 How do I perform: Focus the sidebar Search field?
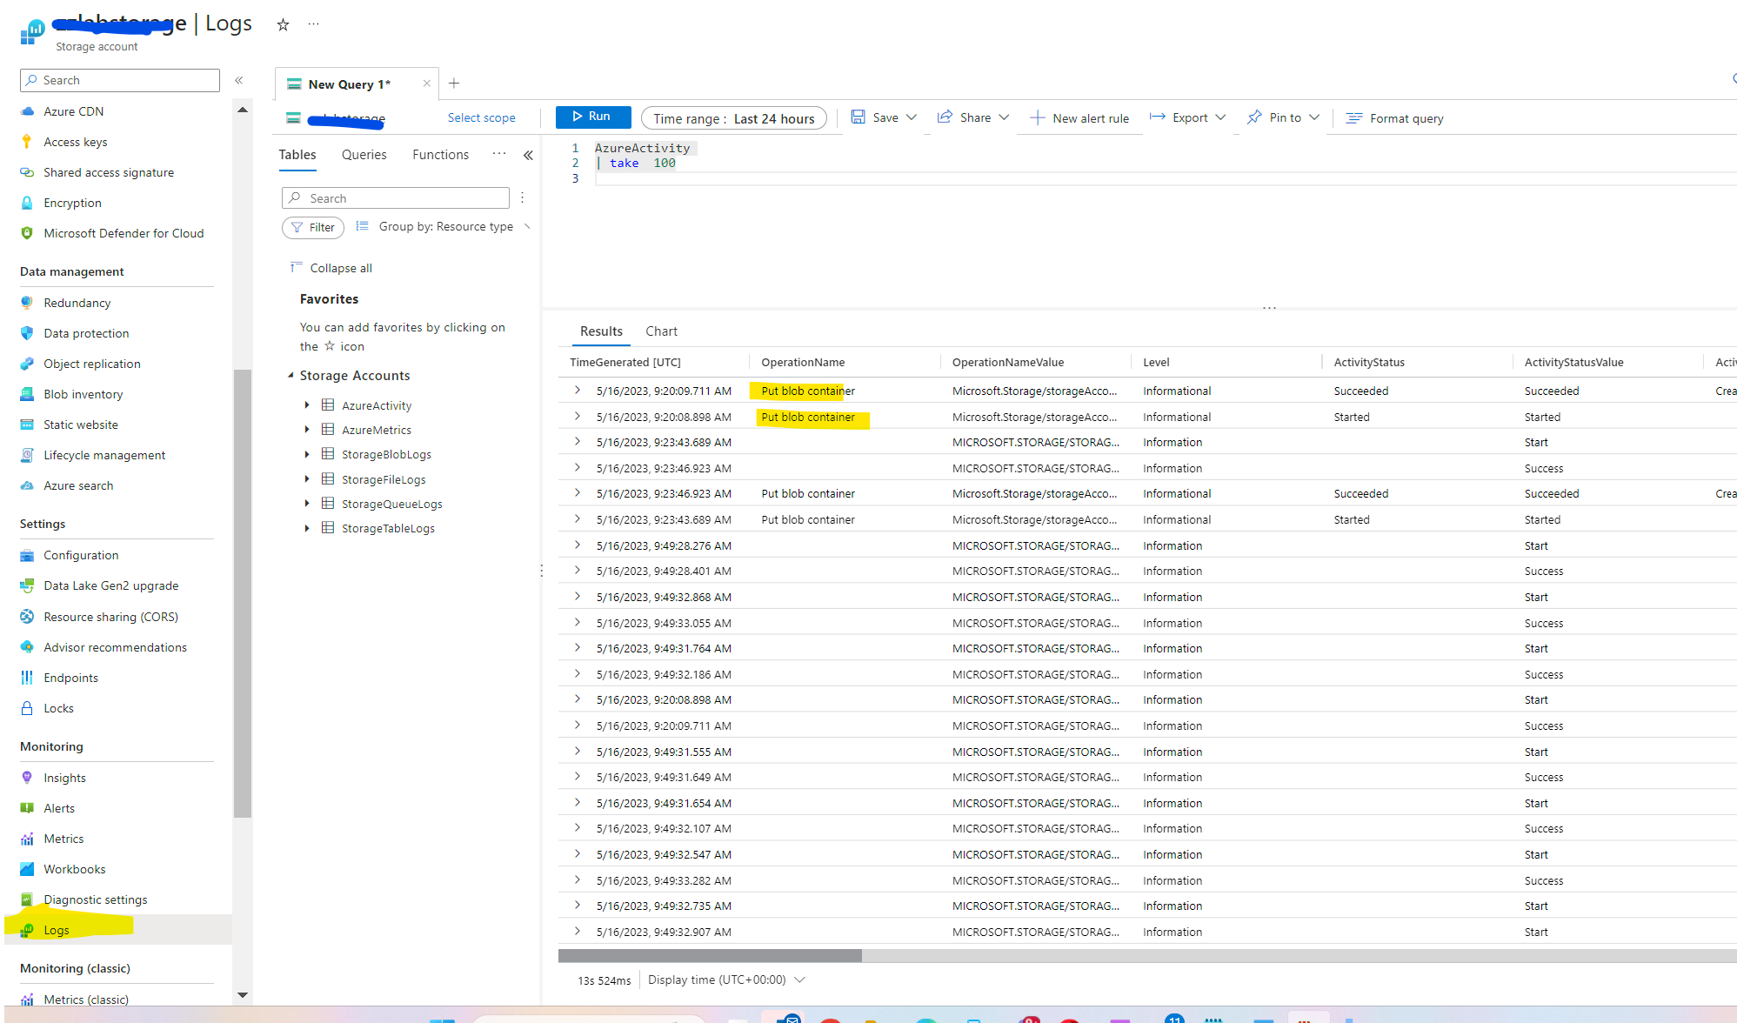tap(120, 80)
